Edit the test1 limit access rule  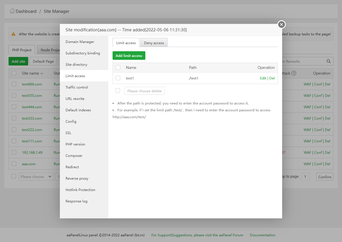[263, 78]
